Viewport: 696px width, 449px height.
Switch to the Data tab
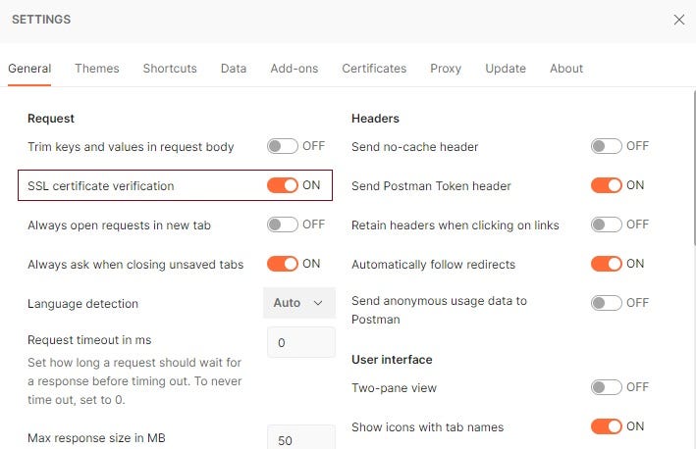tap(234, 69)
